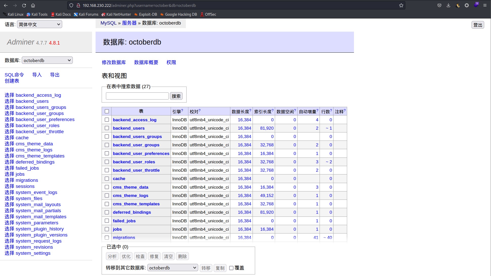Open the Firefox downloads icon
The height and width of the screenshot is (276, 491).
(448, 5)
